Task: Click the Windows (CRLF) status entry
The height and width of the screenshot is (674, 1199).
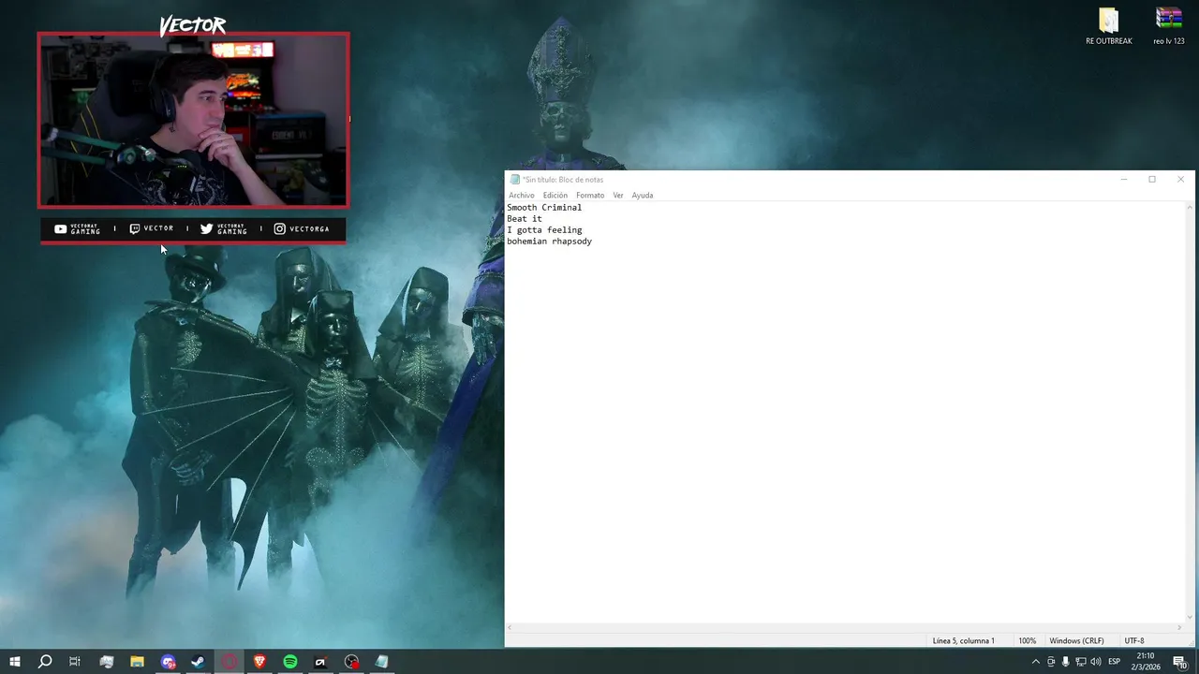Action: (x=1076, y=641)
